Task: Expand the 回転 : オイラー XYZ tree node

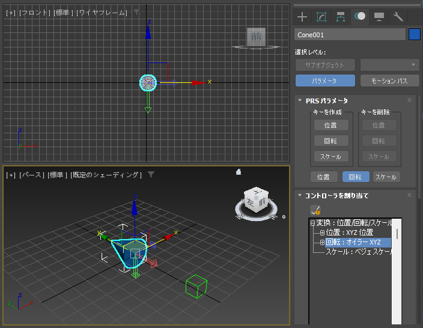Action: (x=322, y=242)
